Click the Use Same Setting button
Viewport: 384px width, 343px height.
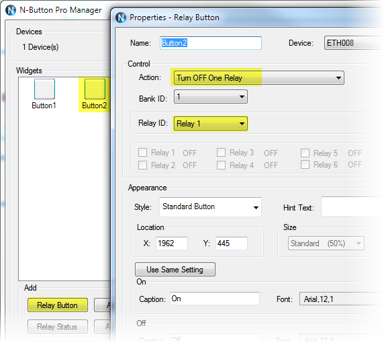175,270
